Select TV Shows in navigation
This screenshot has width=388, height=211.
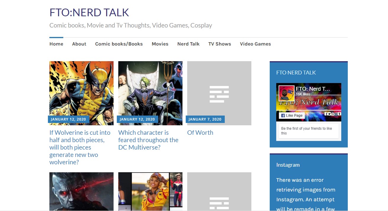[219, 44]
